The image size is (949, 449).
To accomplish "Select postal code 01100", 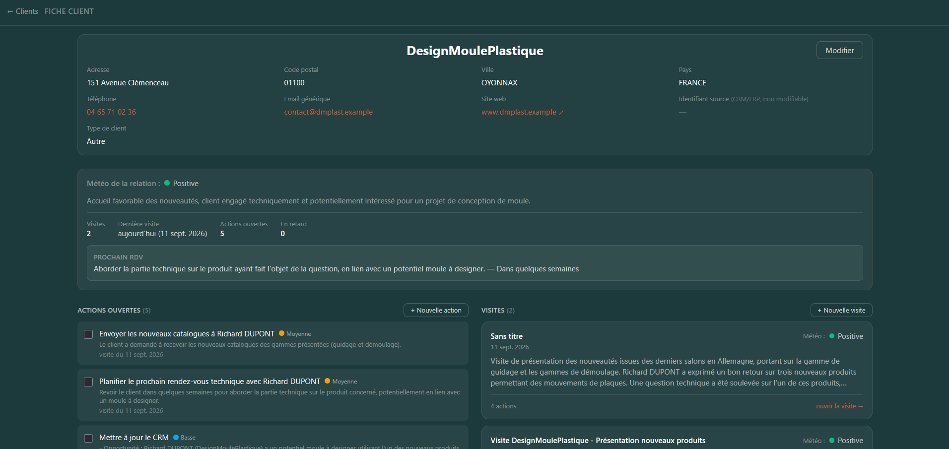I will coord(294,83).
